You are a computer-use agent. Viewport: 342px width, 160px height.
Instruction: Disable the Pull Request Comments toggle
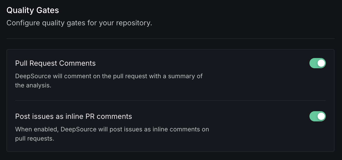[317, 63]
